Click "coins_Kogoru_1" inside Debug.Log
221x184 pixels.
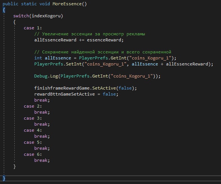[x=132, y=76]
